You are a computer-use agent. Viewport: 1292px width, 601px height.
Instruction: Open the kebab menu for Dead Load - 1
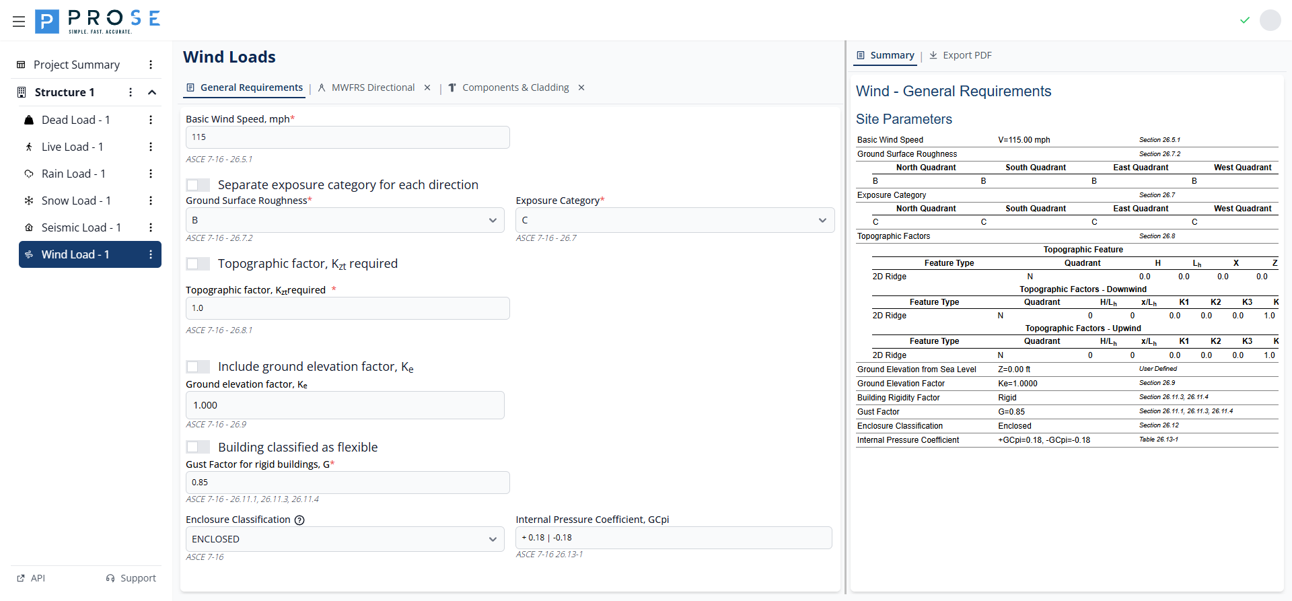pos(151,120)
